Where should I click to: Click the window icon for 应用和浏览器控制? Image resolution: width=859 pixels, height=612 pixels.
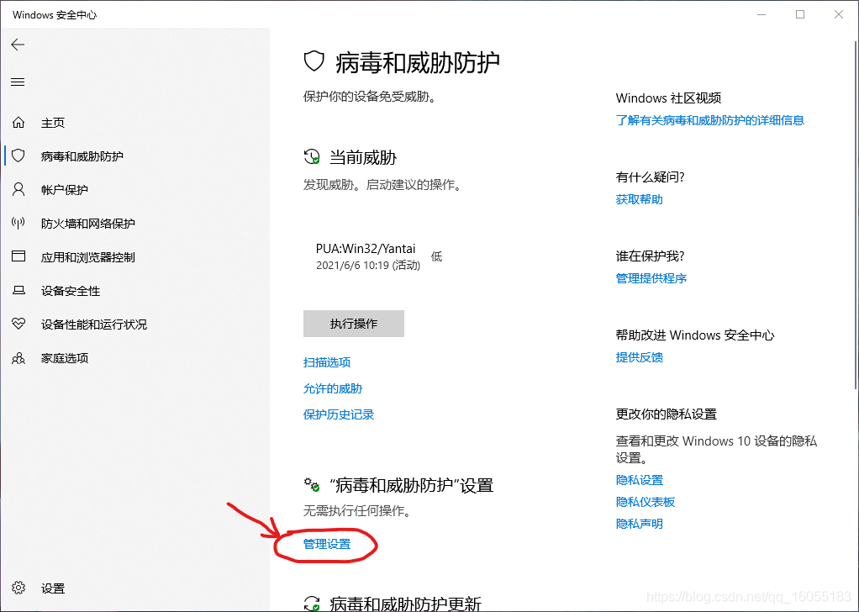pos(18,256)
